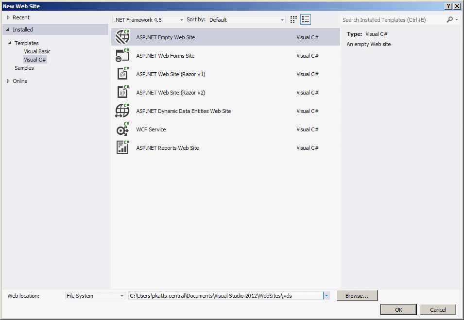Select WCF Service template name
Viewport: 464px width, 320px height.
pos(151,129)
